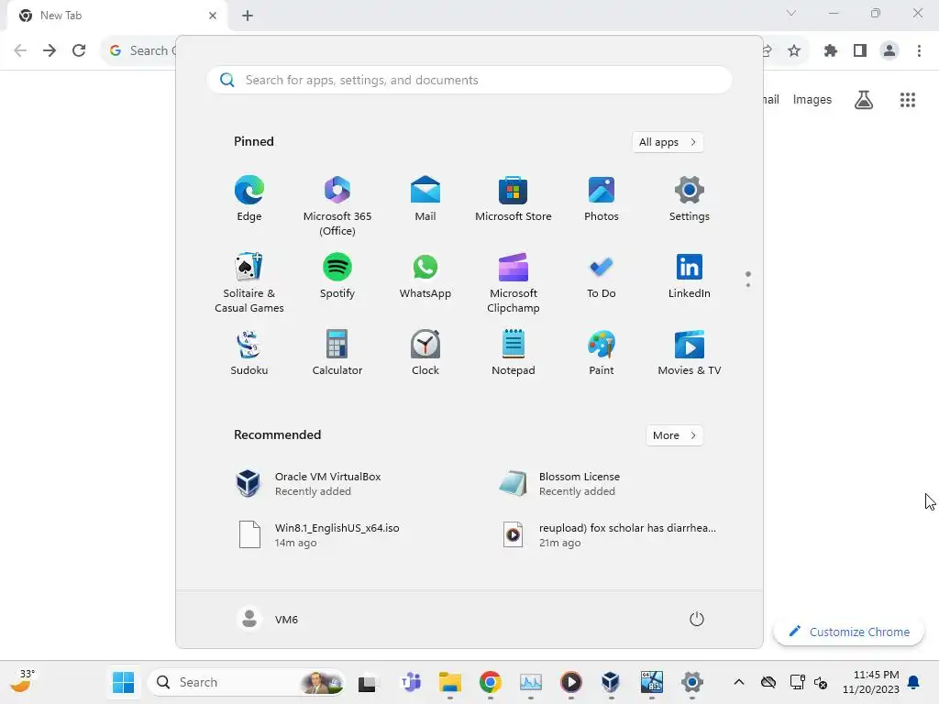Image resolution: width=939 pixels, height=704 pixels.
Task: Open the VM6 user account menu
Action: point(268,619)
